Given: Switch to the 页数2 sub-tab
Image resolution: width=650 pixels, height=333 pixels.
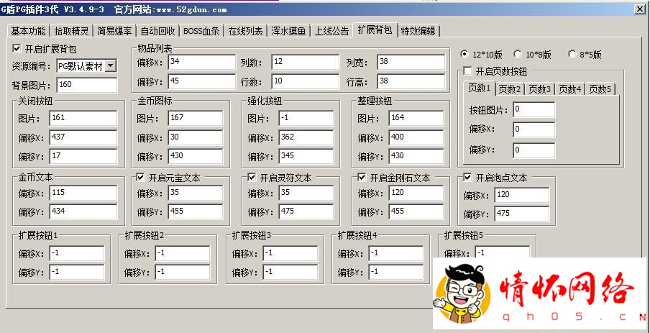Looking at the screenshot, I should (x=510, y=89).
